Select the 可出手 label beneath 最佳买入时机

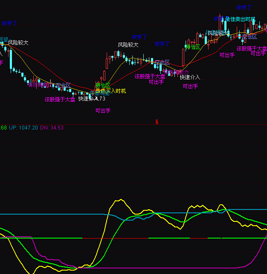point(103,110)
